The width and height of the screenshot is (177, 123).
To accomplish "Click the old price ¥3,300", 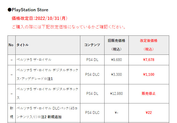I will point(116,74).
